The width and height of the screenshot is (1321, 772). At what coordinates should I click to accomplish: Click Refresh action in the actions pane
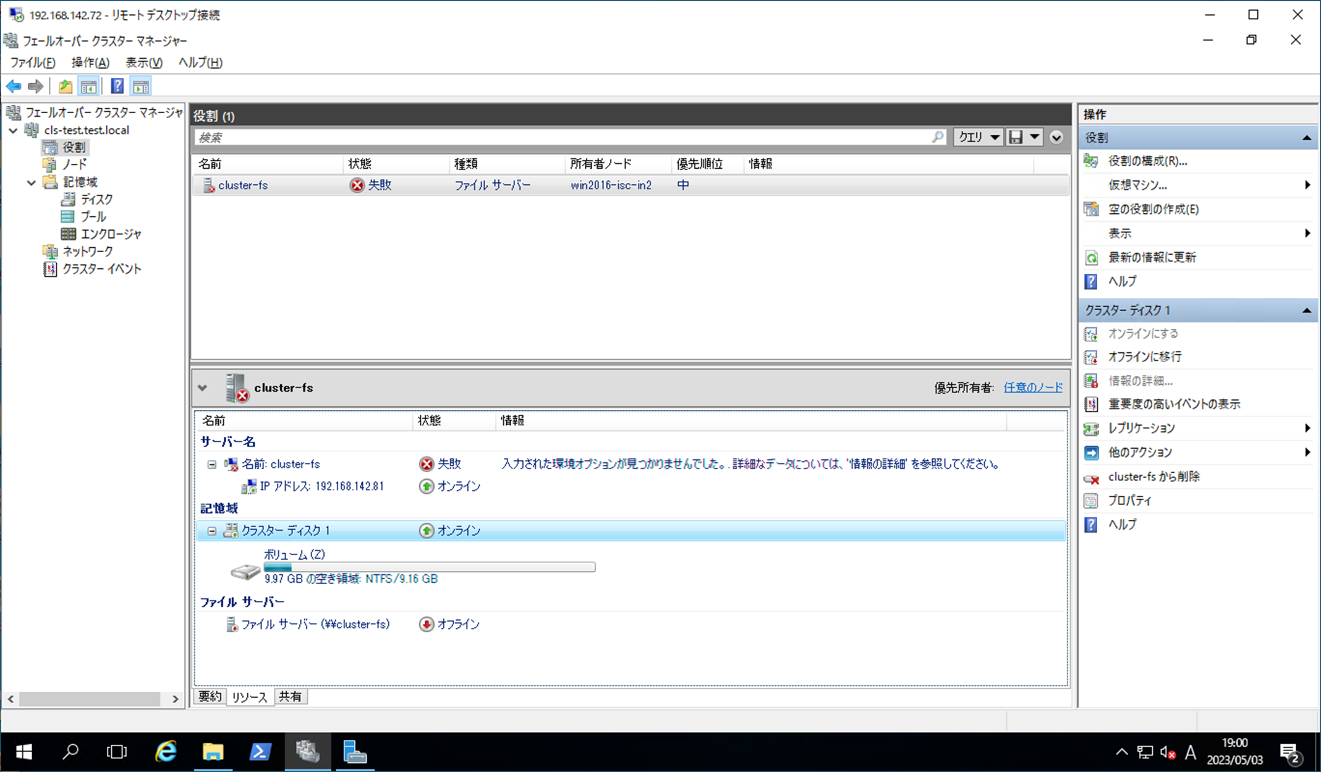1152,257
